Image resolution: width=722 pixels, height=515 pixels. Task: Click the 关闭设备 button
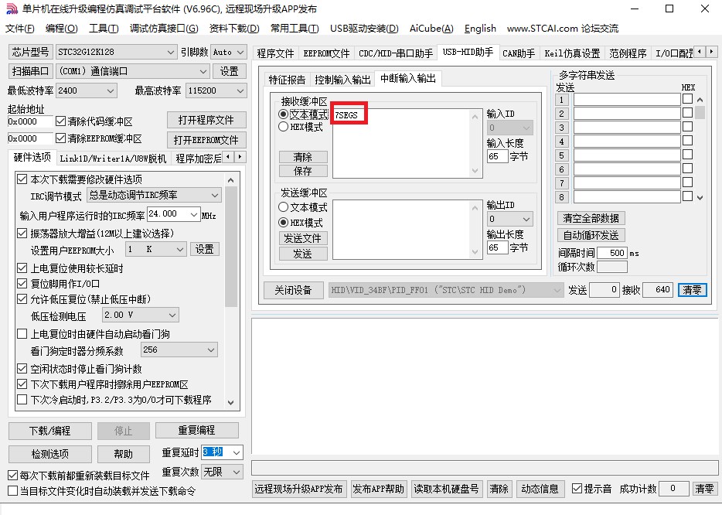pyautogui.click(x=293, y=290)
